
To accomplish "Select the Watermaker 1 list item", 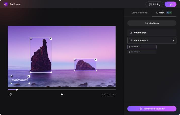I will click(x=152, y=33).
